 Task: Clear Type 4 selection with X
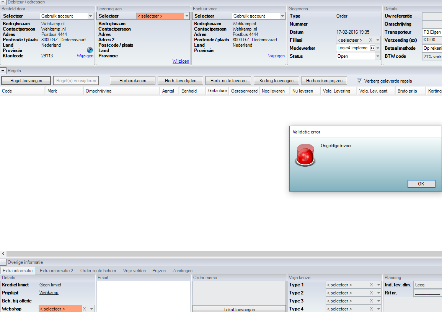[x=371, y=309]
